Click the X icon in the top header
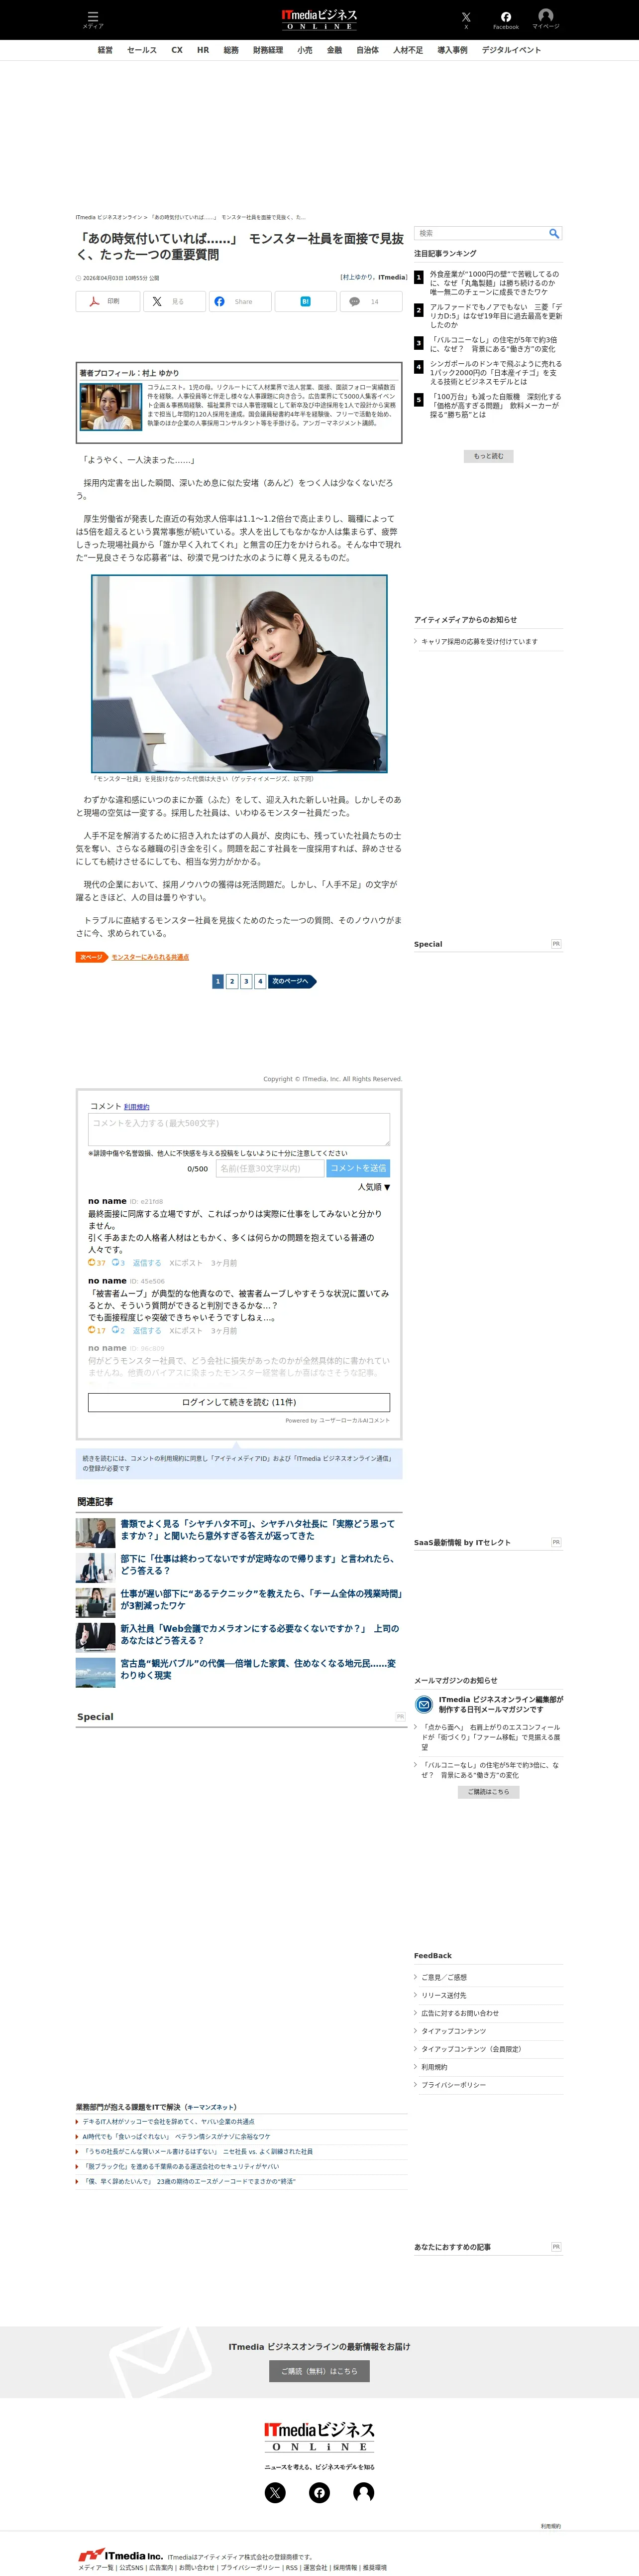The width and height of the screenshot is (639, 2576). pos(465,18)
